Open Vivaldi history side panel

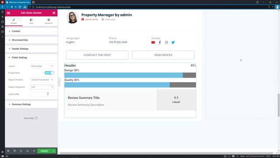(2, 22)
